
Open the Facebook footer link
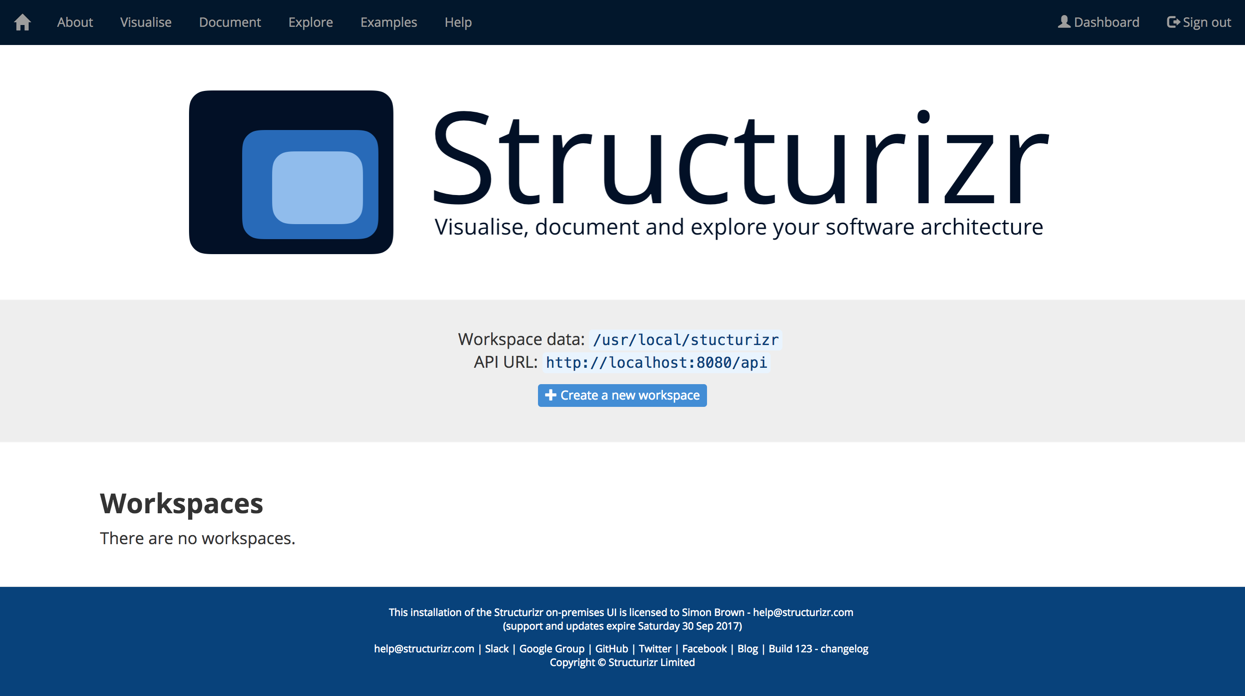[704, 649]
